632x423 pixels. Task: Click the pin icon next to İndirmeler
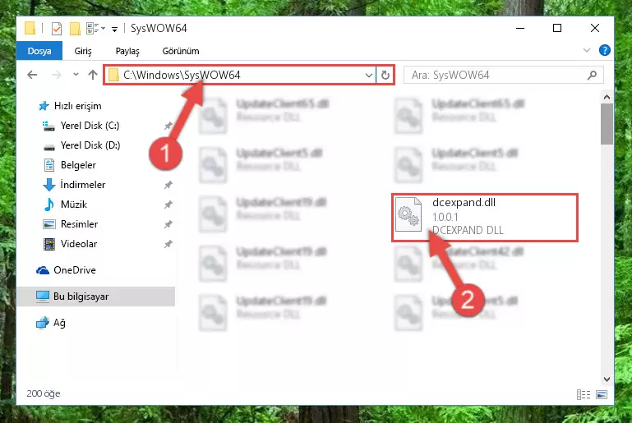click(x=168, y=186)
